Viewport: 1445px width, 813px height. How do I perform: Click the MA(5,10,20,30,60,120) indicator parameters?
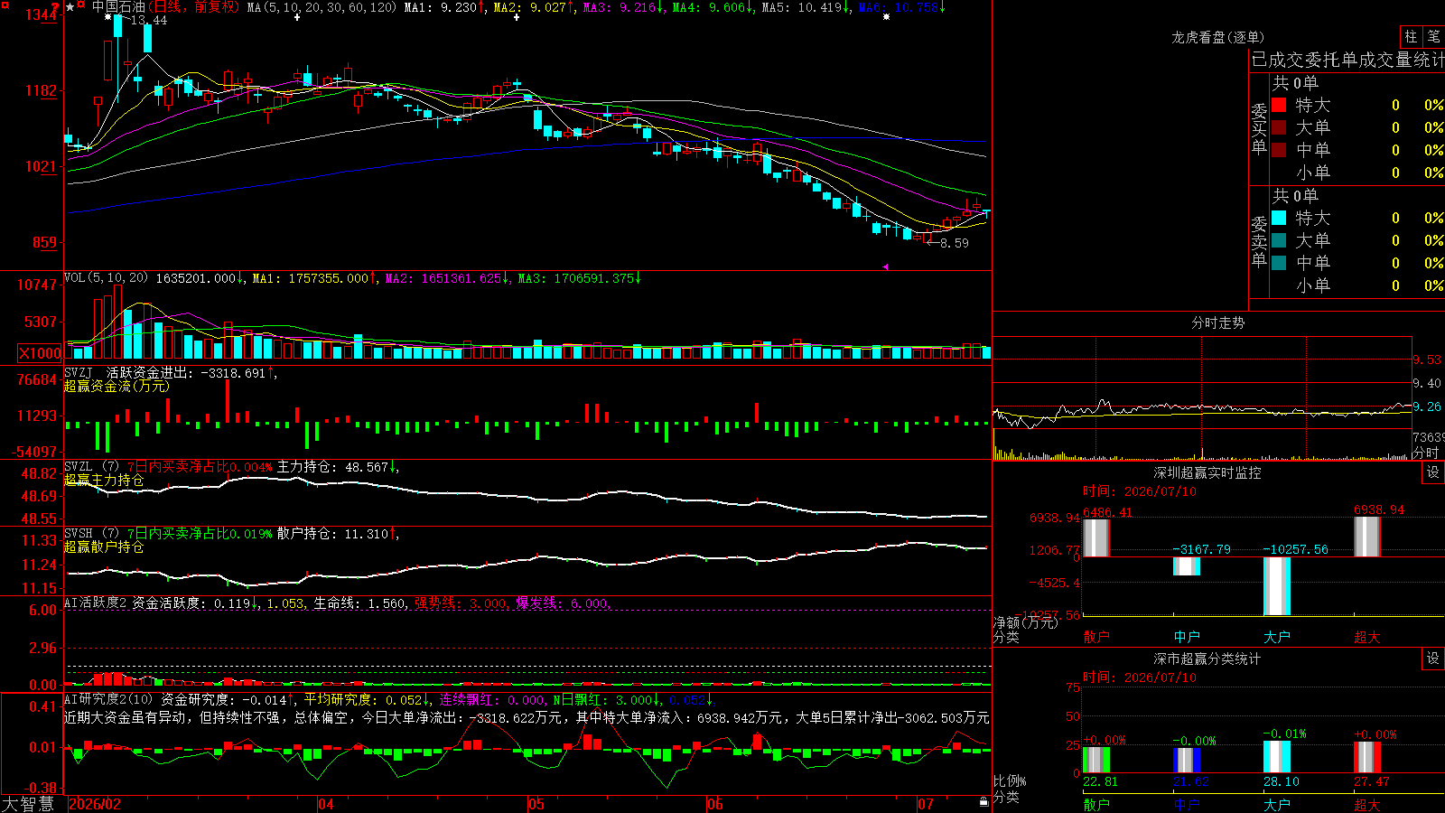point(322,7)
